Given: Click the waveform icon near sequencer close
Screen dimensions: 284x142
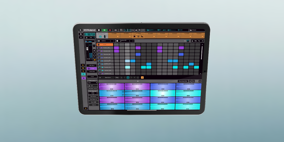Looking at the screenshot, I should tap(199, 41).
